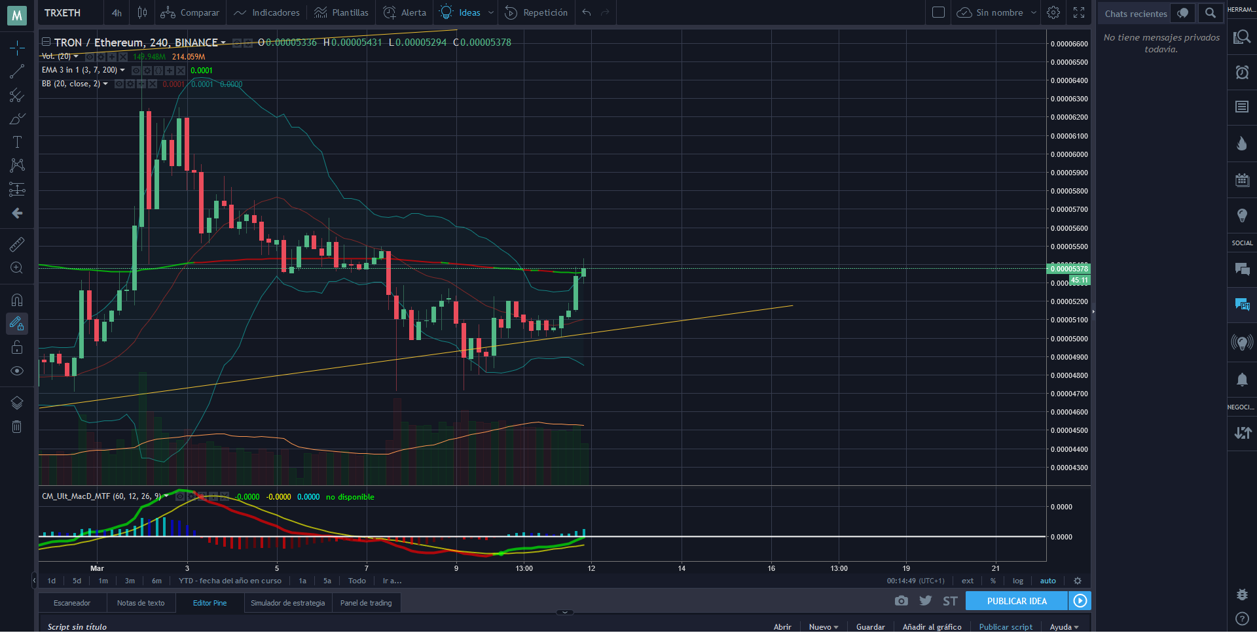Select the crosshair cursor tool

[x=17, y=48]
